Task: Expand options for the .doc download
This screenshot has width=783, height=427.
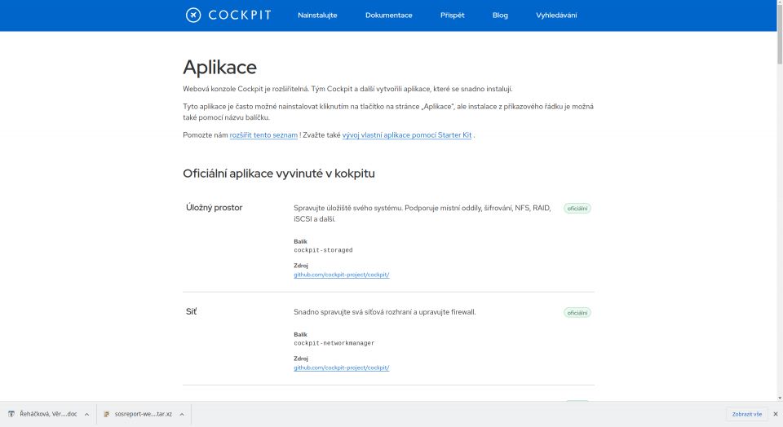Action: point(86,415)
